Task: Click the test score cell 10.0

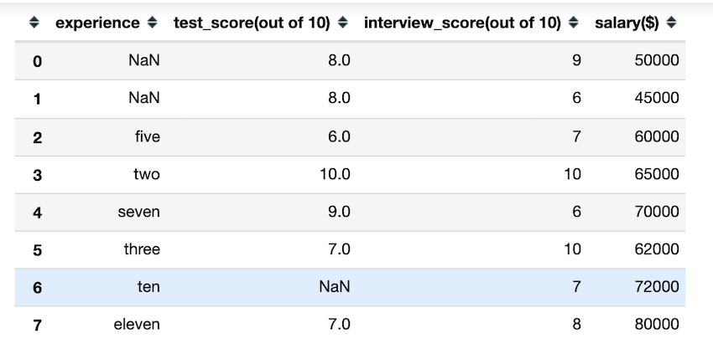Action: point(333,174)
